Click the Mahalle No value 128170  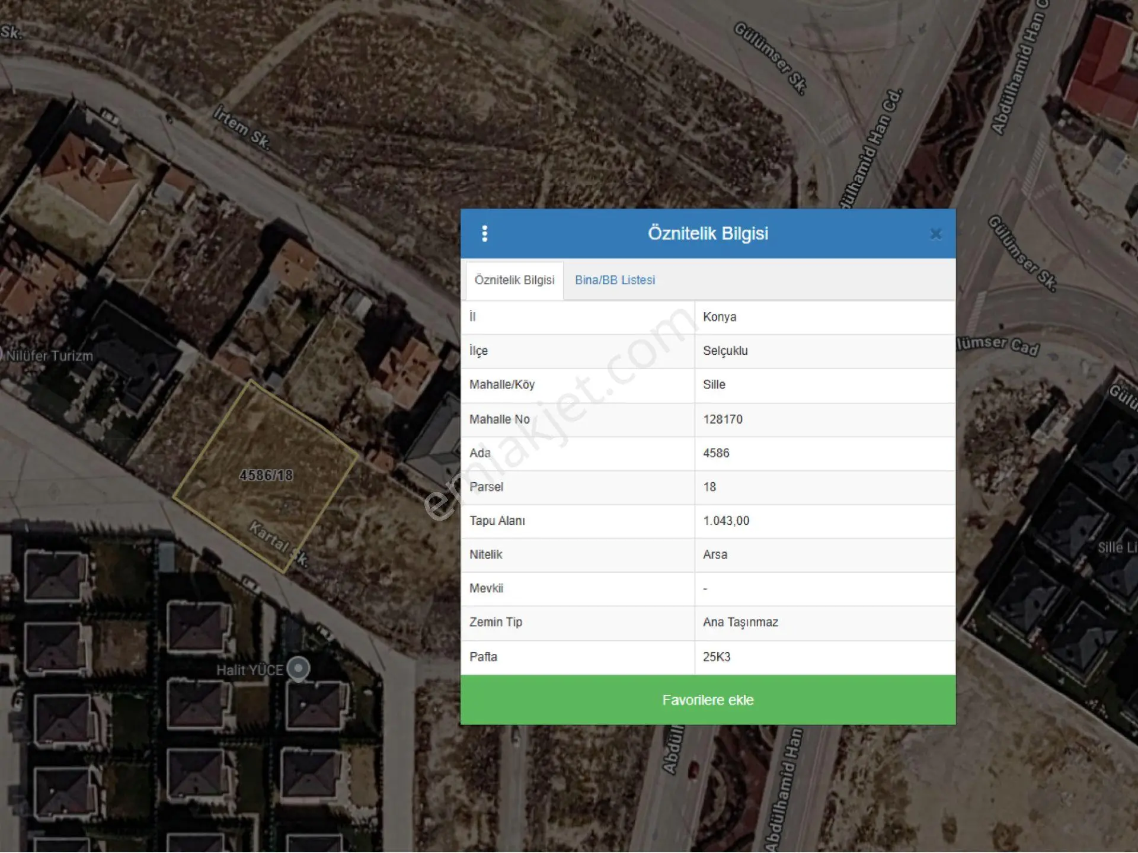(x=723, y=419)
